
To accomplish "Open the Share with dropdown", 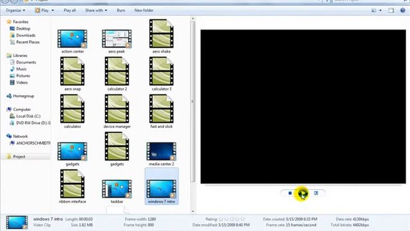I will [96, 10].
